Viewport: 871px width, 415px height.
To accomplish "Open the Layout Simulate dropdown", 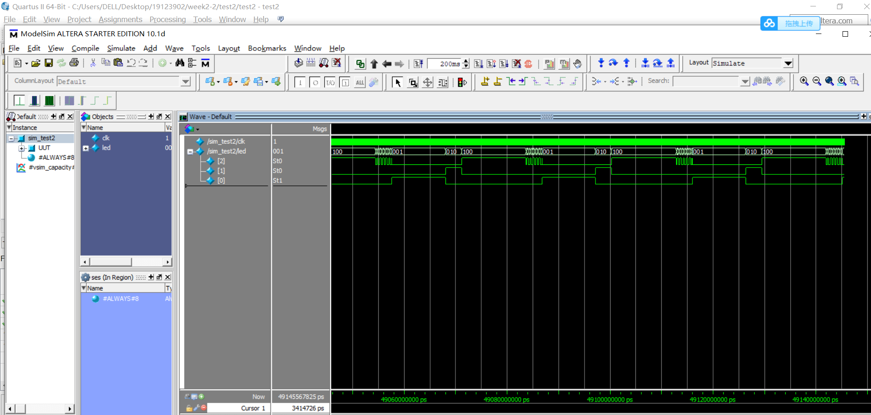I will pyautogui.click(x=788, y=63).
